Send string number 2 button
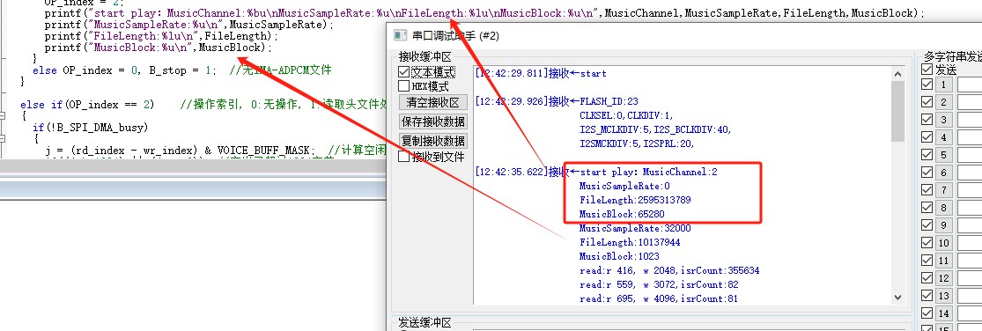The height and width of the screenshot is (331, 982). 944,103
